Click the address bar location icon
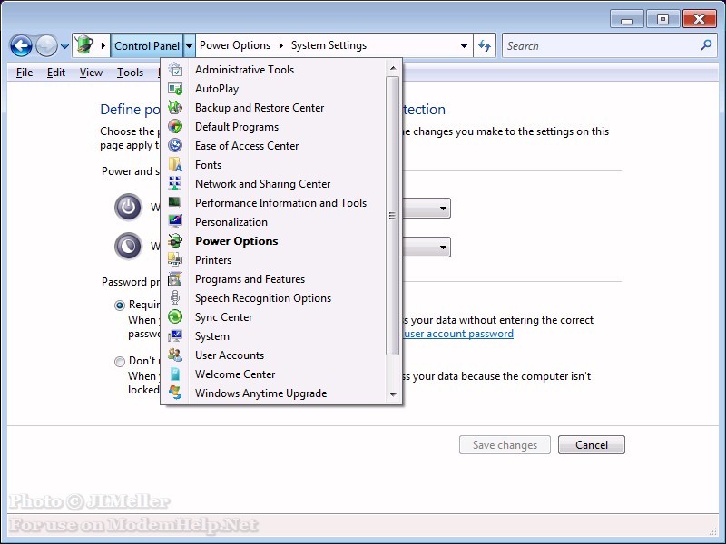This screenshot has height=544, width=726. 84,44
